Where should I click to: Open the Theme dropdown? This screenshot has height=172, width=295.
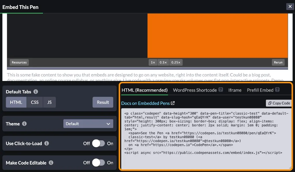[x=88, y=124]
